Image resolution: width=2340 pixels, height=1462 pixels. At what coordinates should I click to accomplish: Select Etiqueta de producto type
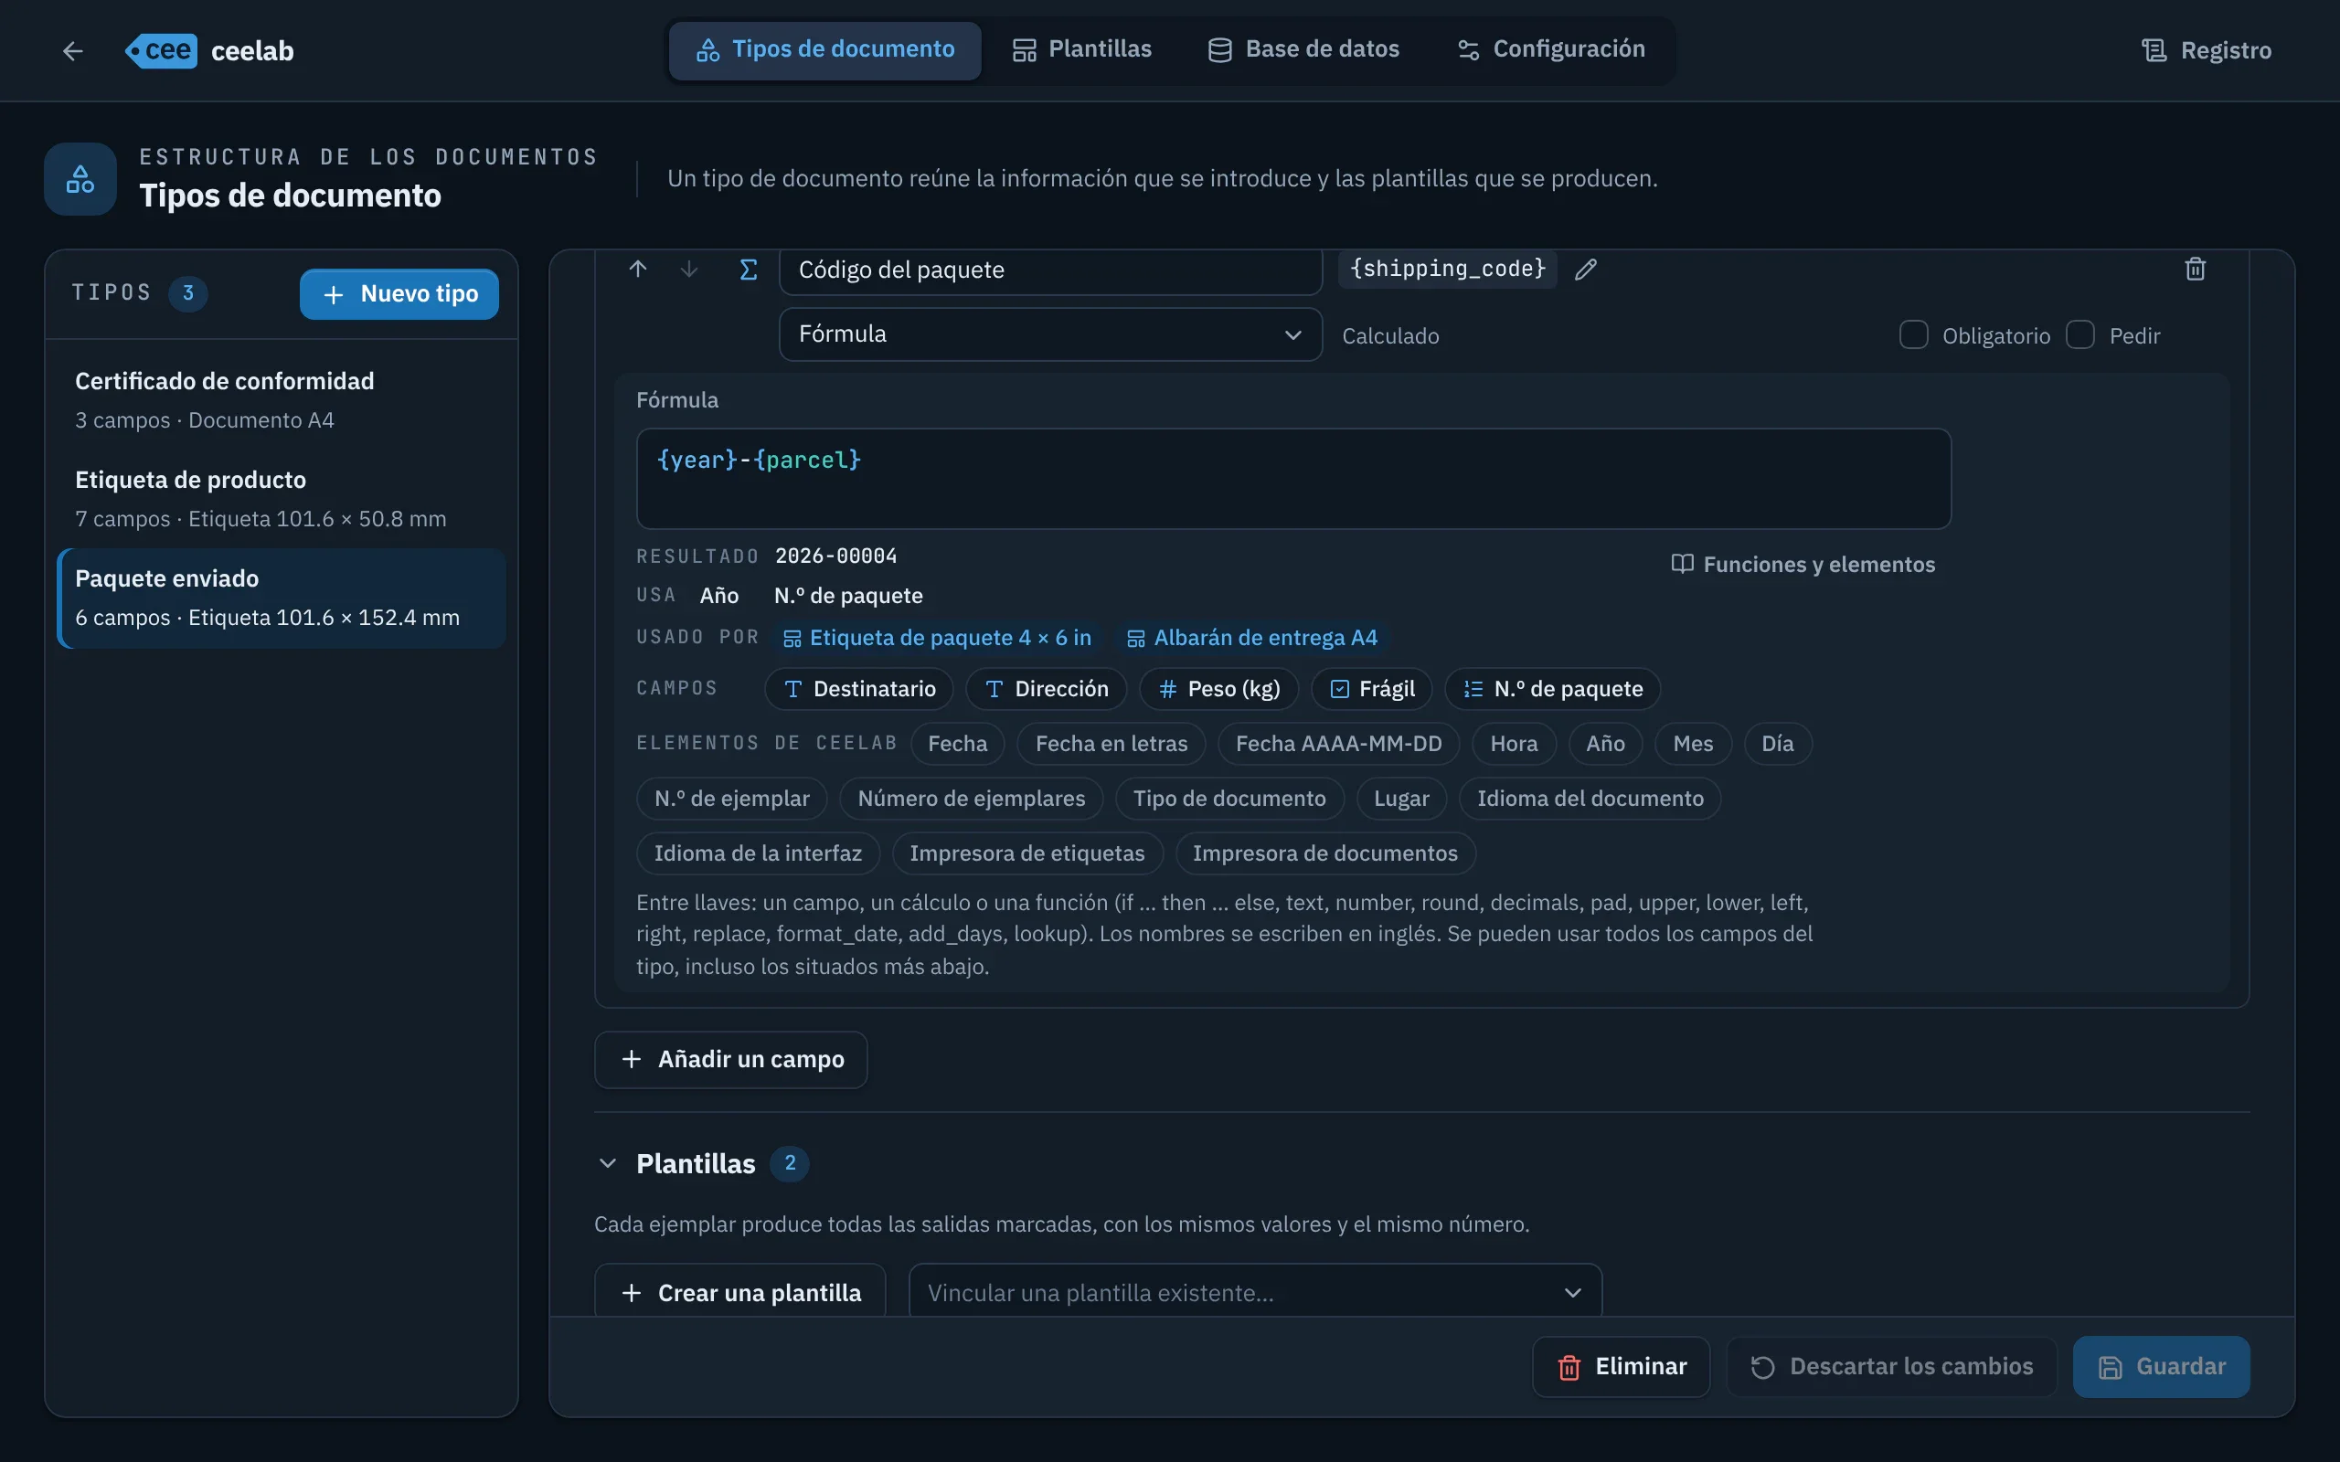pyautogui.click(x=282, y=499)
